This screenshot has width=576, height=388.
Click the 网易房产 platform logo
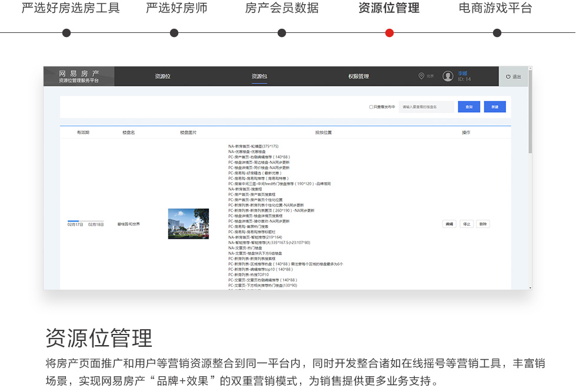pos(79,76)
